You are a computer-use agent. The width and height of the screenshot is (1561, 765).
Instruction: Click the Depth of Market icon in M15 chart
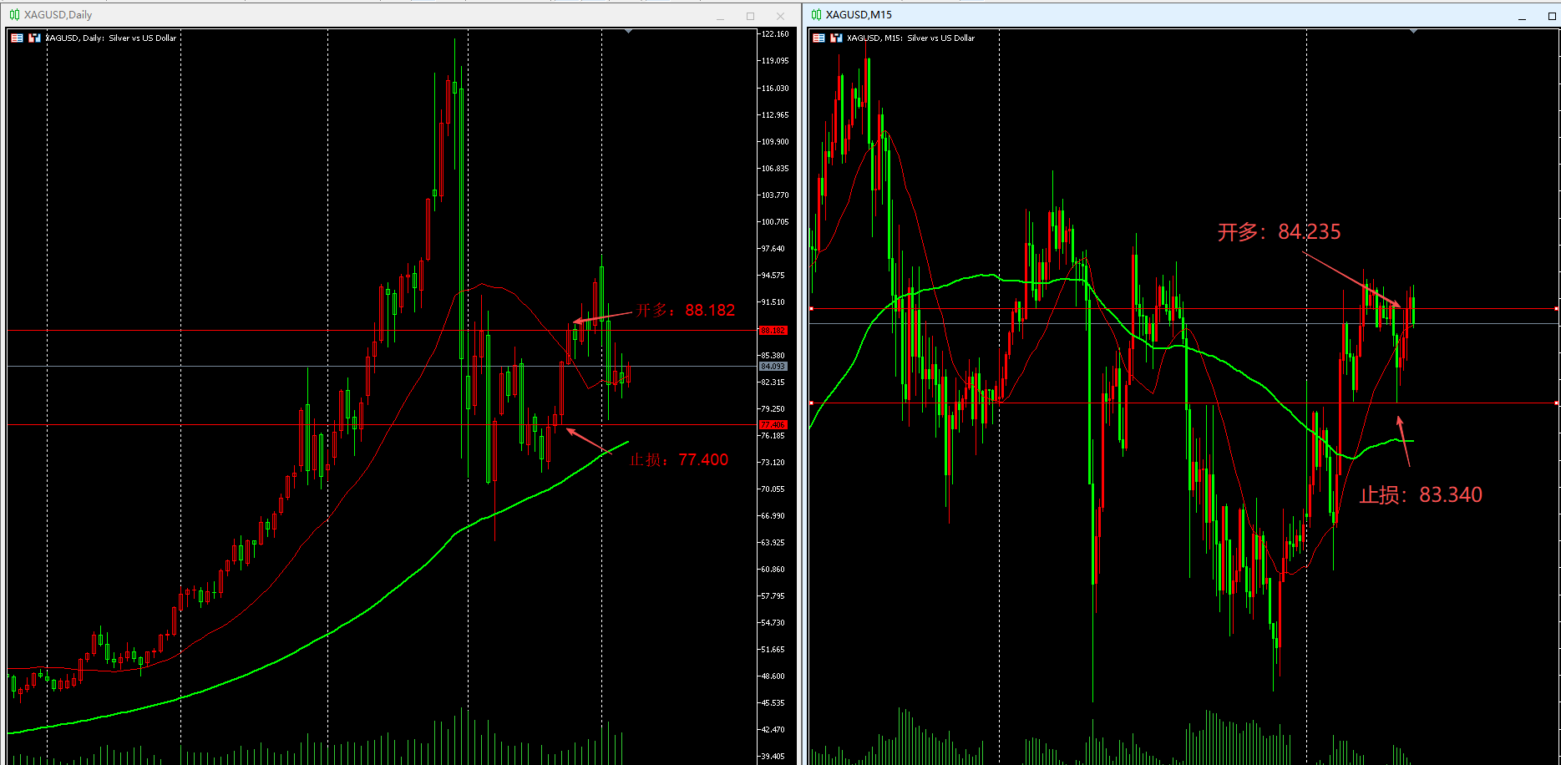[x=819, y=38]
